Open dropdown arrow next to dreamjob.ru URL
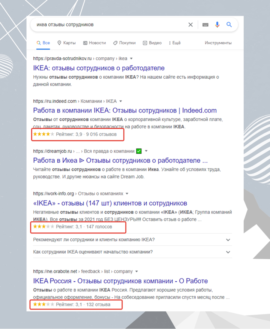 coord(146,151)
